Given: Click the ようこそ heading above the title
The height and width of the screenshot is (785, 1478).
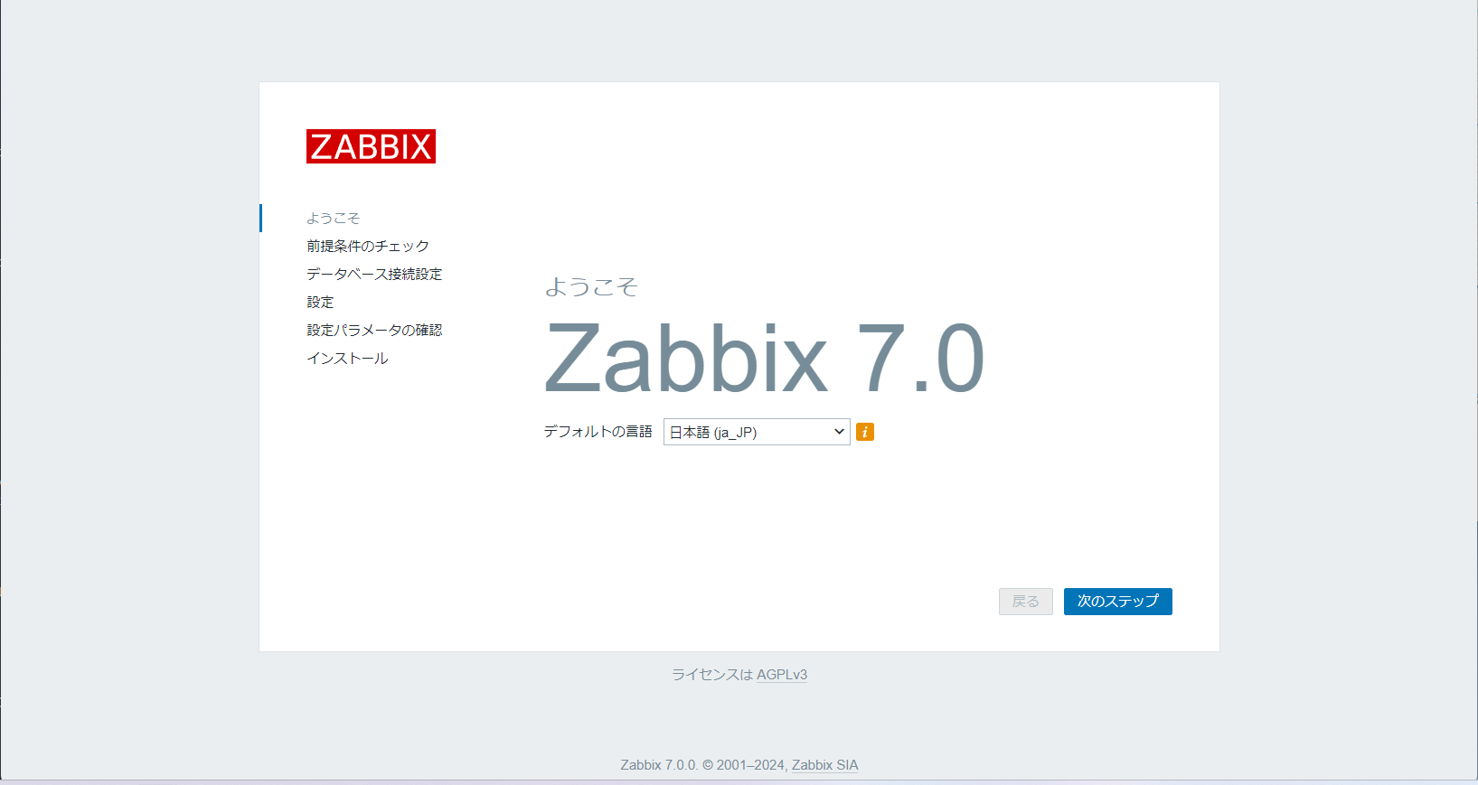Looking at the screenshot, I should (x=591, y=287).
